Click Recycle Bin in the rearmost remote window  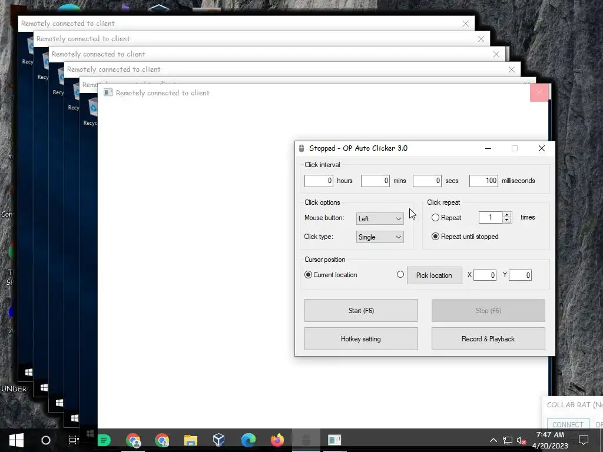point(28,51)
